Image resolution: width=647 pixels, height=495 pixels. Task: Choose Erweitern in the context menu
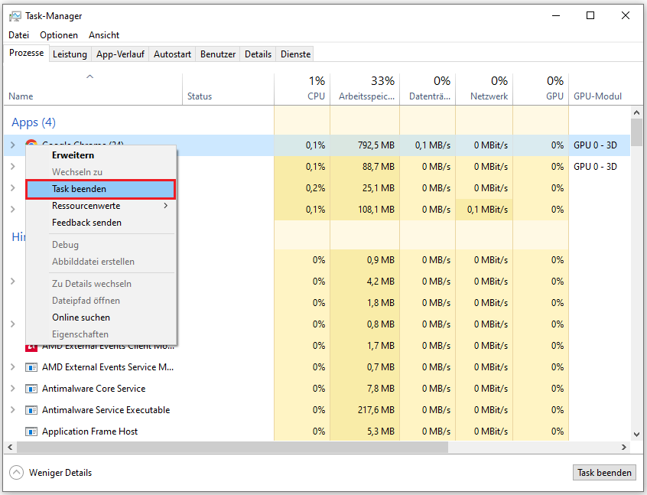point(101,155)
